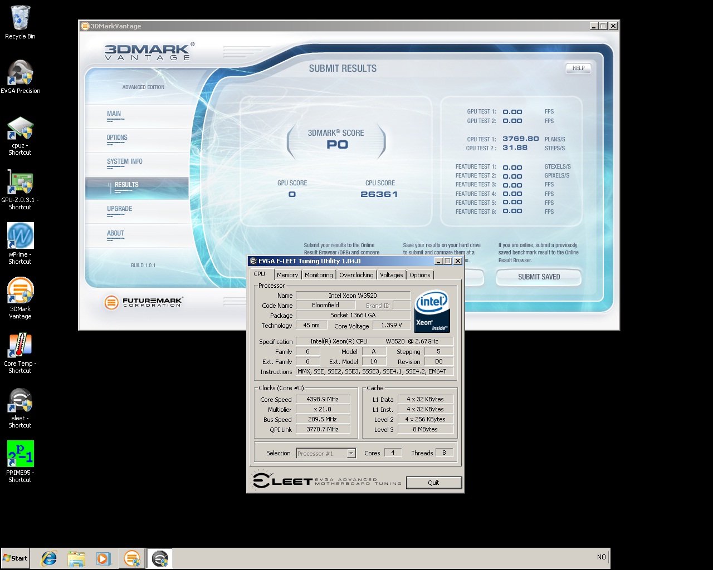Select the CPU tab in E-LEET
This screenshot has height=570, width=713.
(x=260, y=274)
